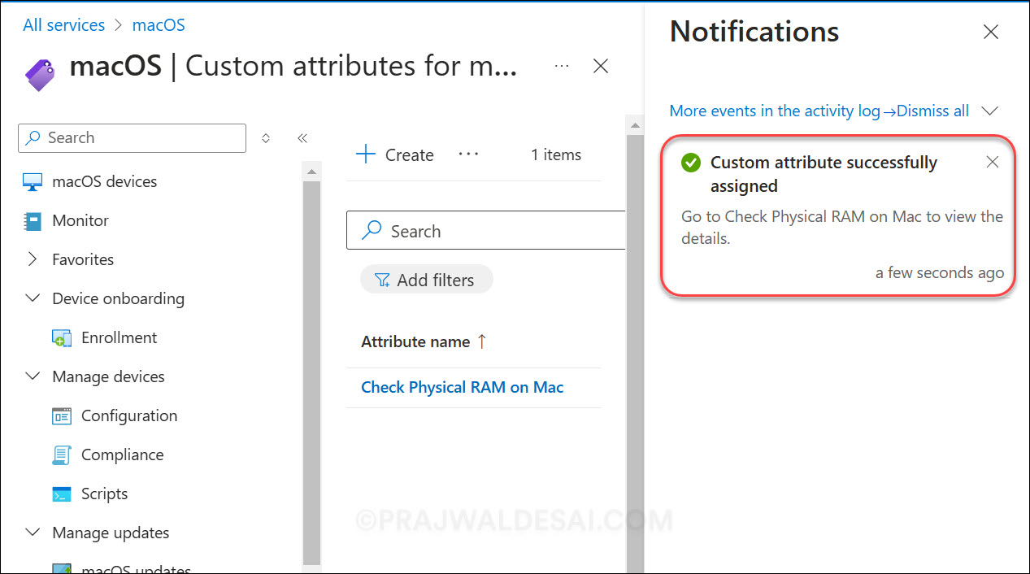The height and width of the screenshot is (574, 1030).
Task: Open the Dismiss all dropdown chevron
Action: click(x=989, y=111)
